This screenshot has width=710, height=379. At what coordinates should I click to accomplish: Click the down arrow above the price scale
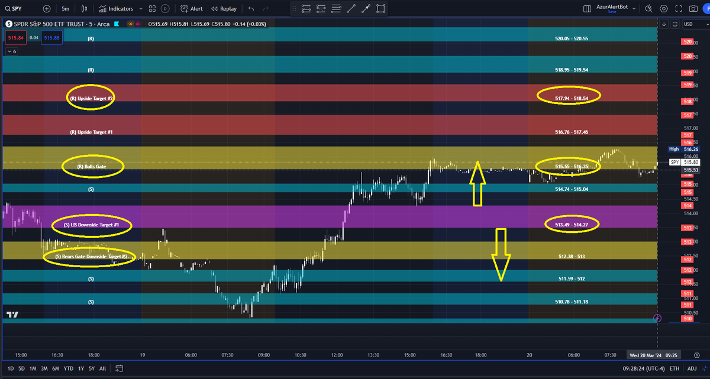coord(664,24)
